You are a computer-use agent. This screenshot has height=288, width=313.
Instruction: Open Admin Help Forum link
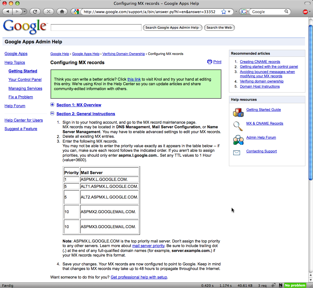261,137
